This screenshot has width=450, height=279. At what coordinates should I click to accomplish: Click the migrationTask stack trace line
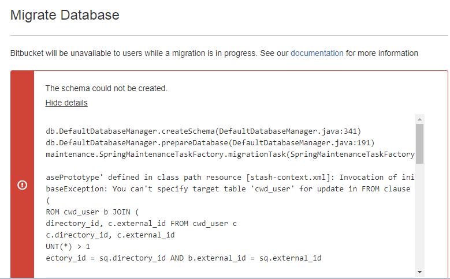point(230,154)
